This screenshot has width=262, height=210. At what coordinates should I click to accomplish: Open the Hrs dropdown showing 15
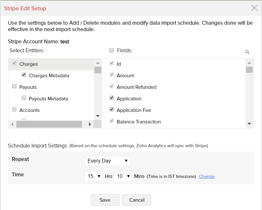pyautogui.click(x=94, y=176)
